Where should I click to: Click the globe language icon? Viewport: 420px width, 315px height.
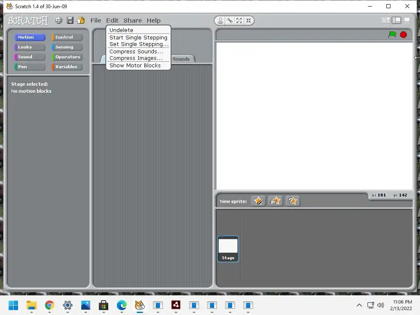pyautogui.click(x=59, y=21)
